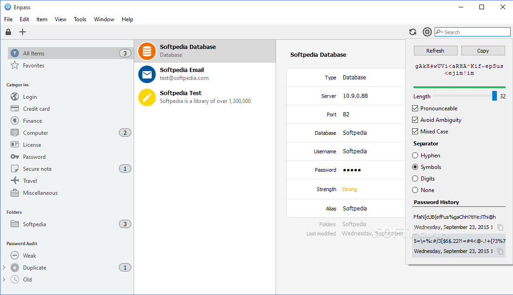Choose Digits as separator
513x295 pixels.
point(415,178)
